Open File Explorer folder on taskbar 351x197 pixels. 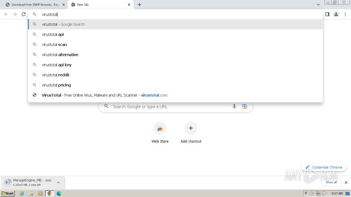31,193
